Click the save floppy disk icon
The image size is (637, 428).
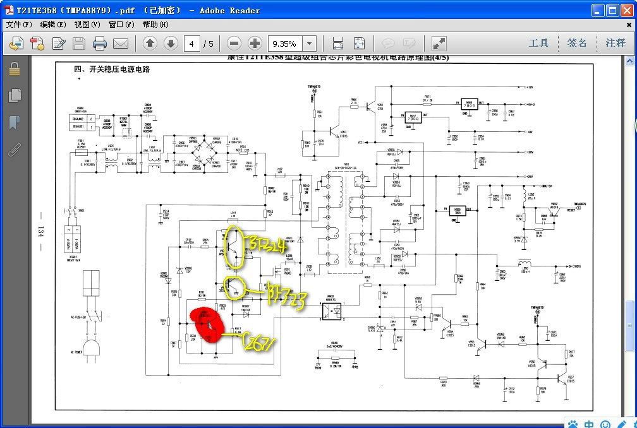click(79, 44)
